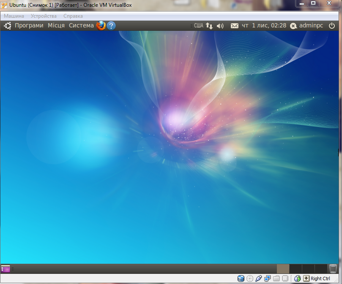Minimize the VirtualBox window
Image resolution: width=342 pixels, height=284 pixels.
tap(302, 3)
